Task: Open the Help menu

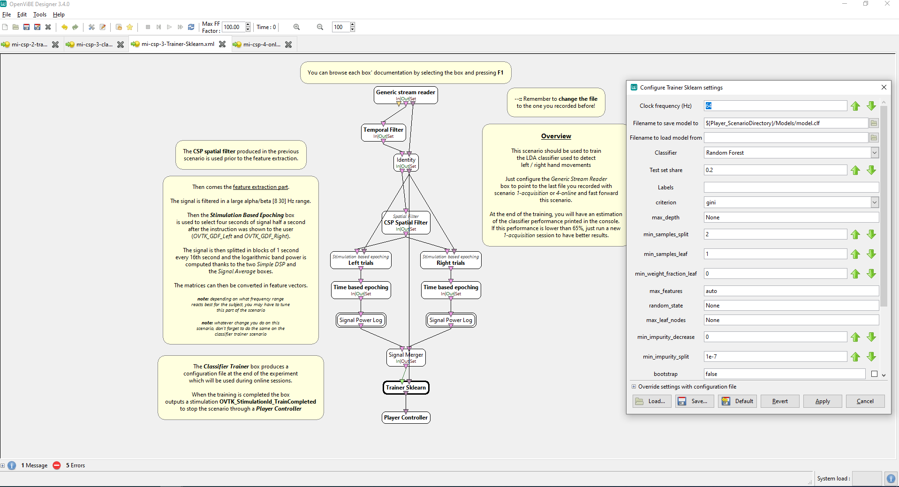Action: click(x=59, y=15)
